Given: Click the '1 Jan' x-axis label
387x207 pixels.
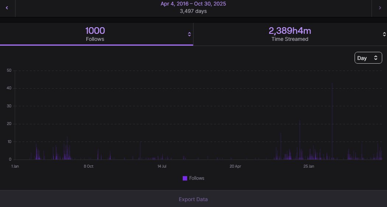Looking at the screenshot, I should (x=15, y=167).
